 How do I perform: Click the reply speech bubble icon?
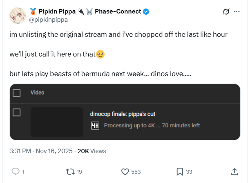(16, 172)
